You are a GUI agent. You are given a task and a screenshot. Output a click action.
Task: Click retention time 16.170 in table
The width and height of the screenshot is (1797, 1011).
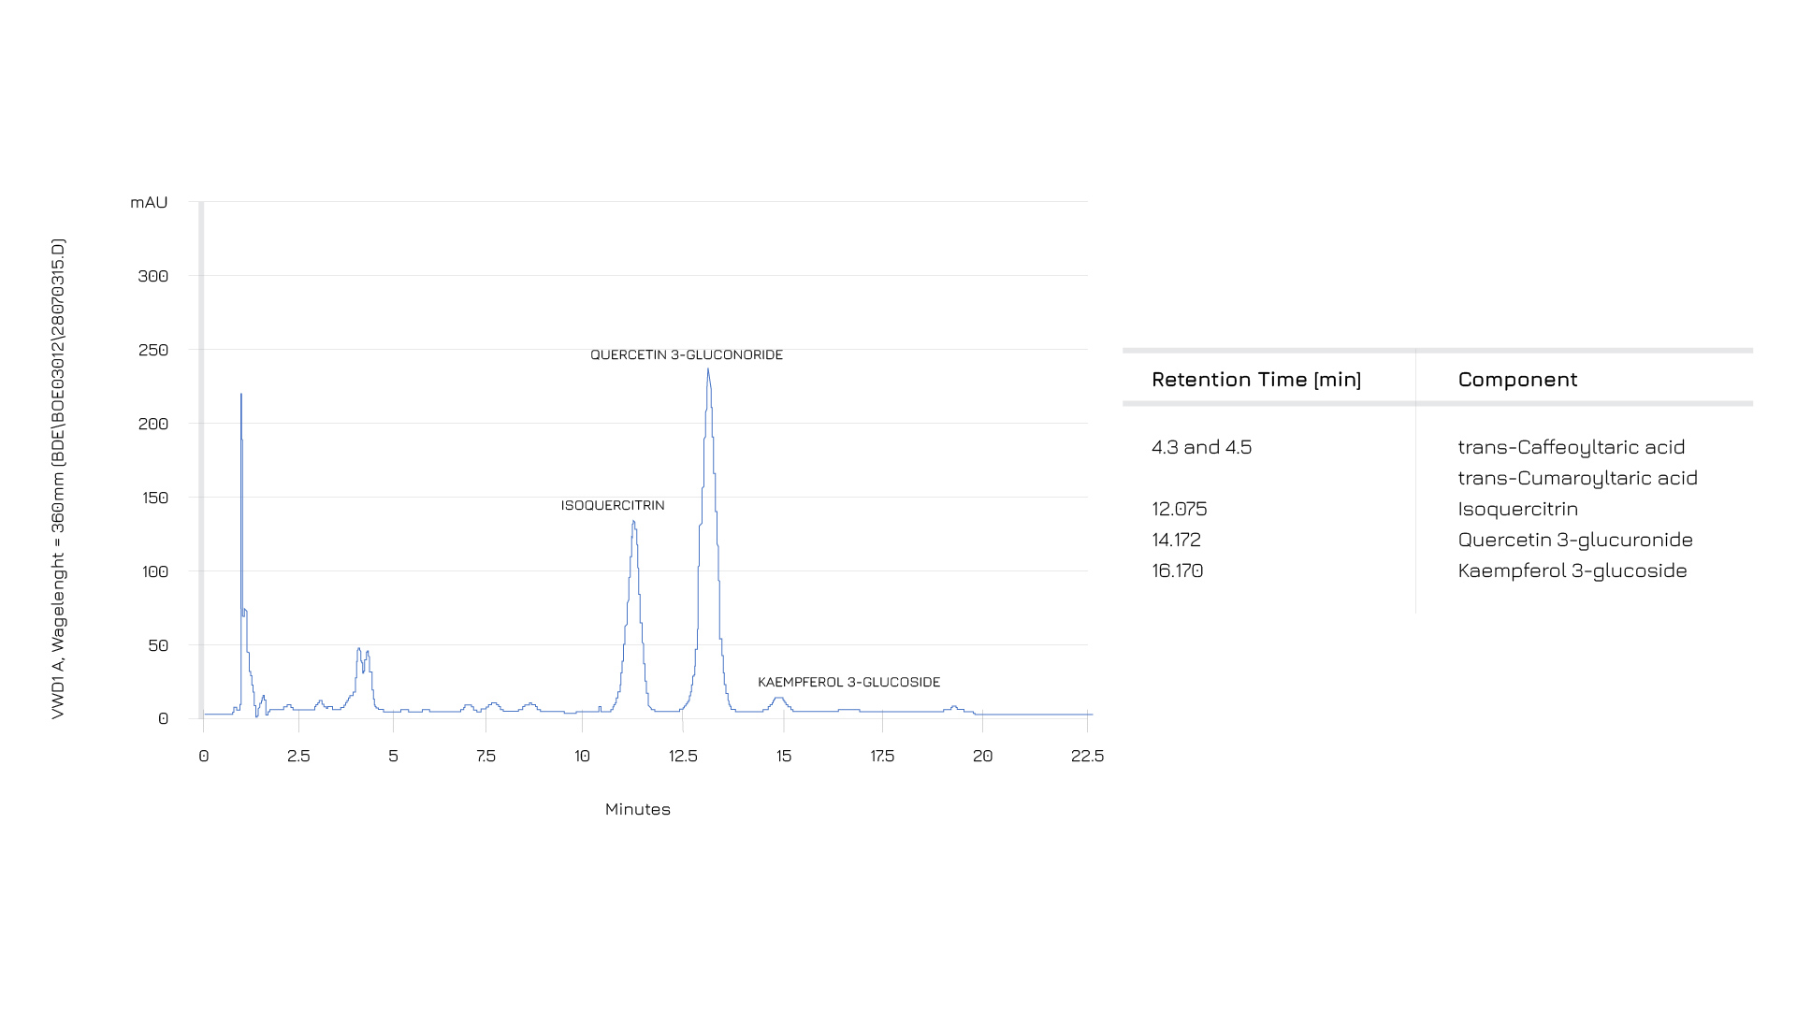pyautogui.click(x=1177, y=570)
